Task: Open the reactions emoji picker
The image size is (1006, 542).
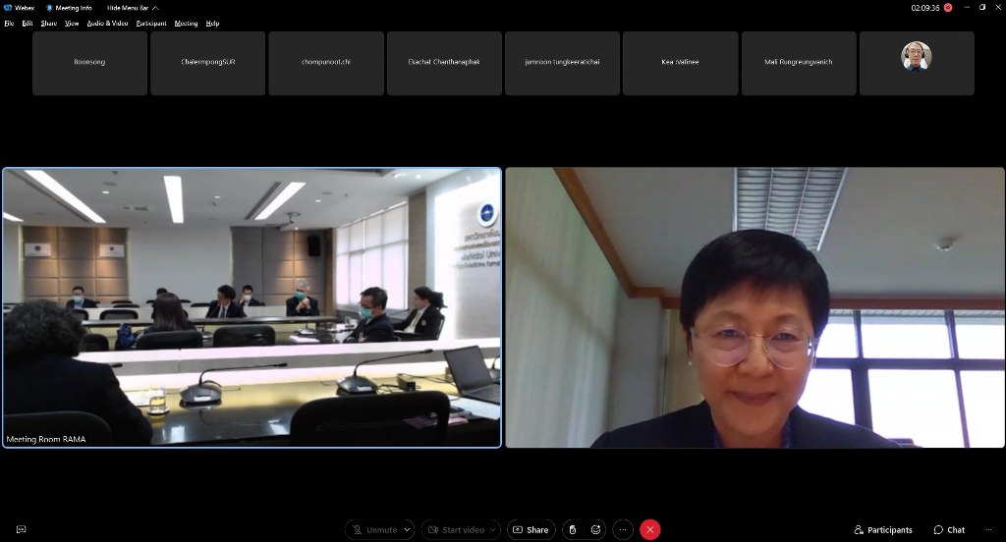Action: 596,529
